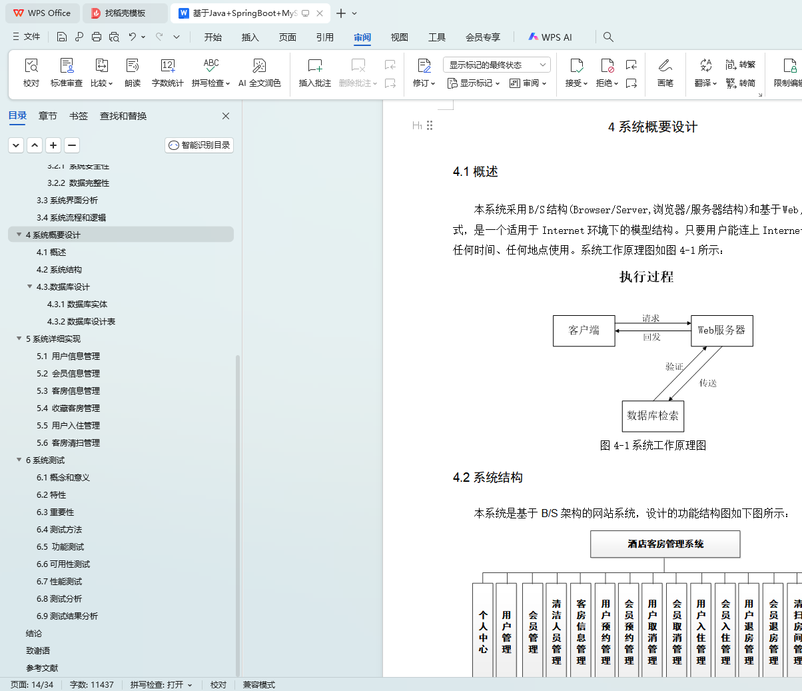Go to 4.2 系统结构 in outline
Screen dimensions: 802x691
[x=59, y=270]
